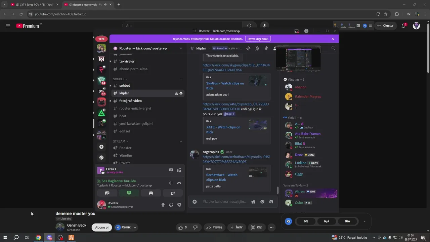Click in the YouTube Ara search field
430x242 pixels.
(x=183, y=26)
